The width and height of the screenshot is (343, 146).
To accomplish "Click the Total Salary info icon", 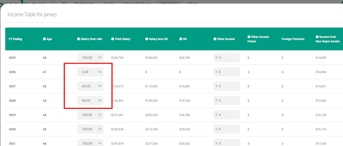I will pos(113,39).
